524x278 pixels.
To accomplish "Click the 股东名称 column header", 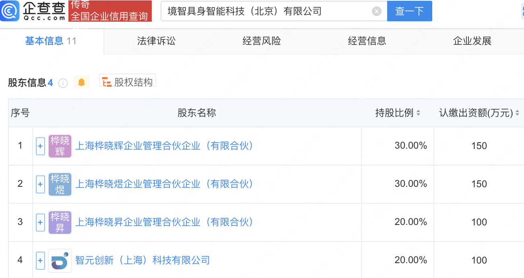I will tap(197, 113).
